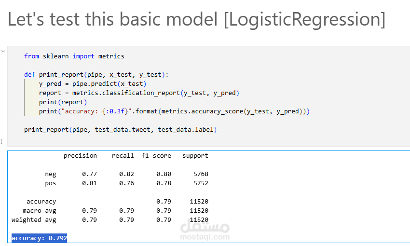
Task: Click the 'support' column header
Action: click(195, 156)
